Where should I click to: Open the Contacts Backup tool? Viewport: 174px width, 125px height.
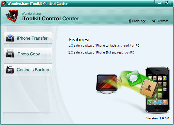[28, 69]
